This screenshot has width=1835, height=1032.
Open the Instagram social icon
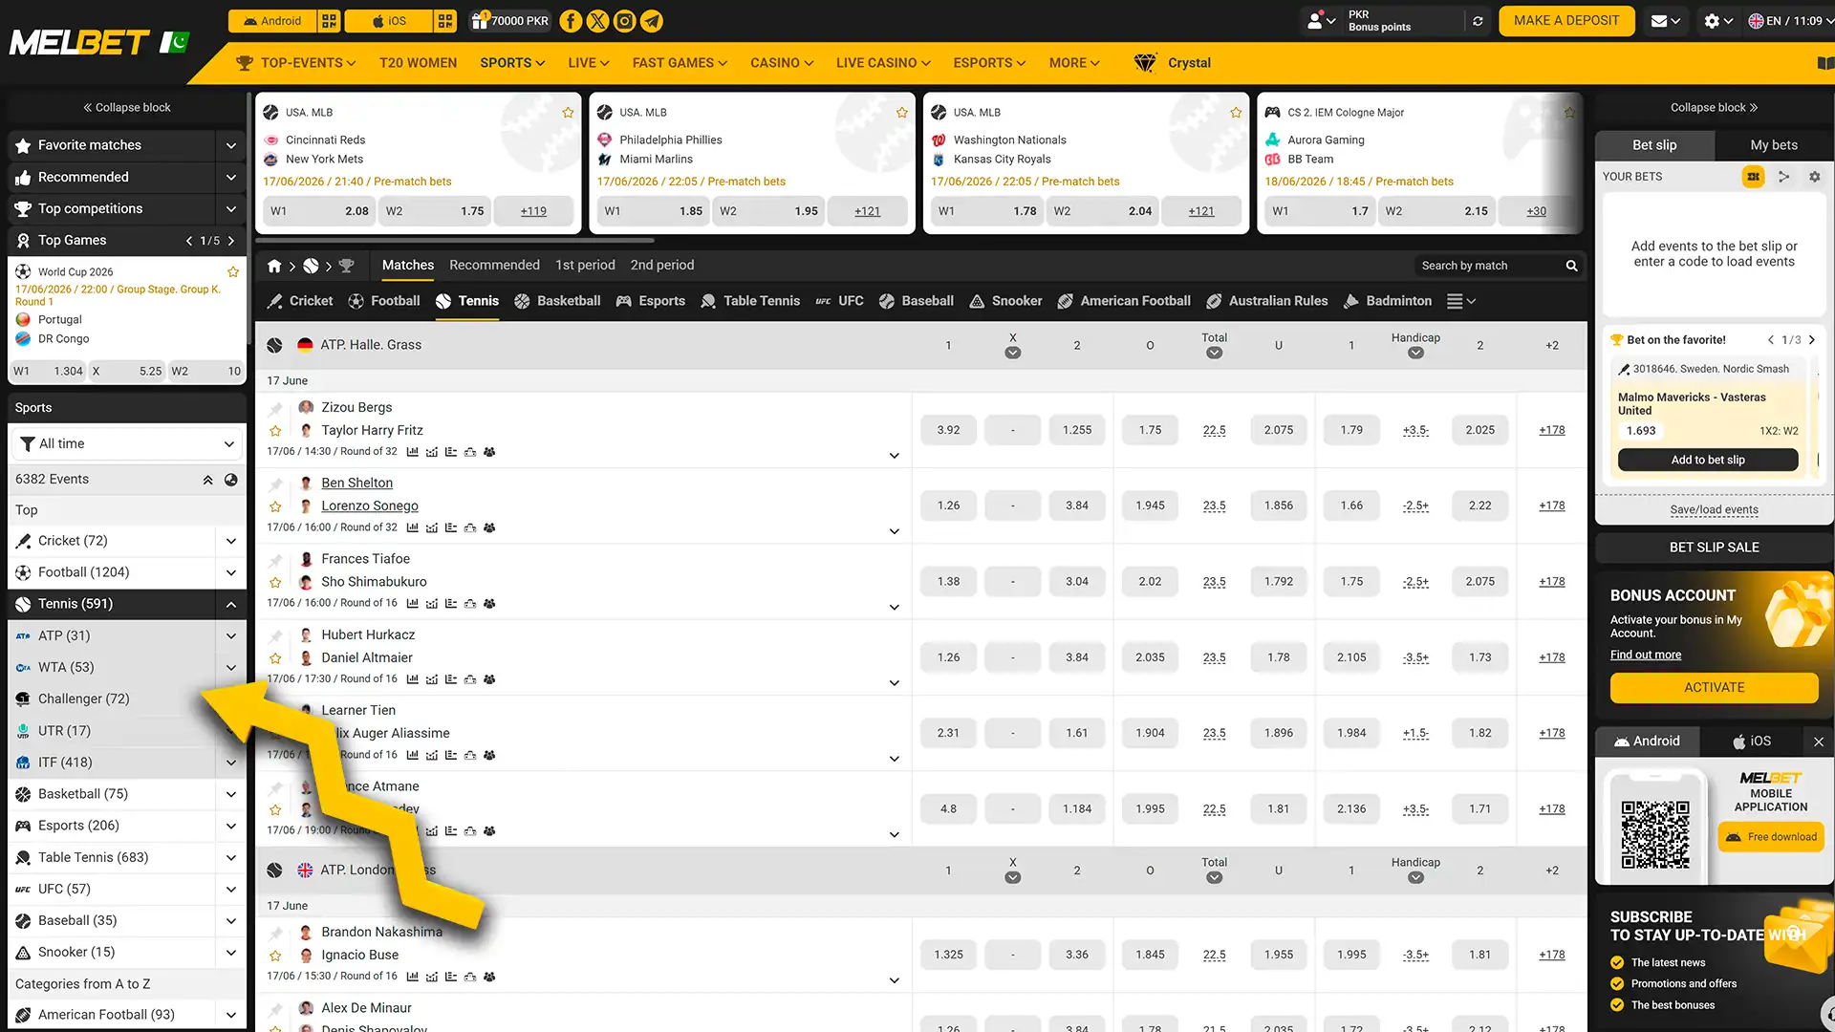point(624,21)
